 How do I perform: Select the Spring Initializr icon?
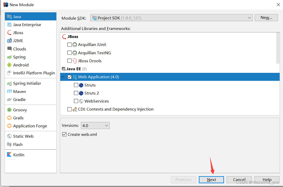click(x=9, y=83)
